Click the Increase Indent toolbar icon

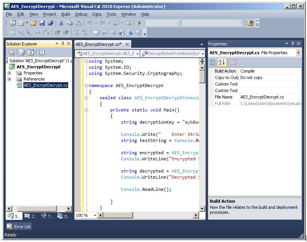pos(66,33)
